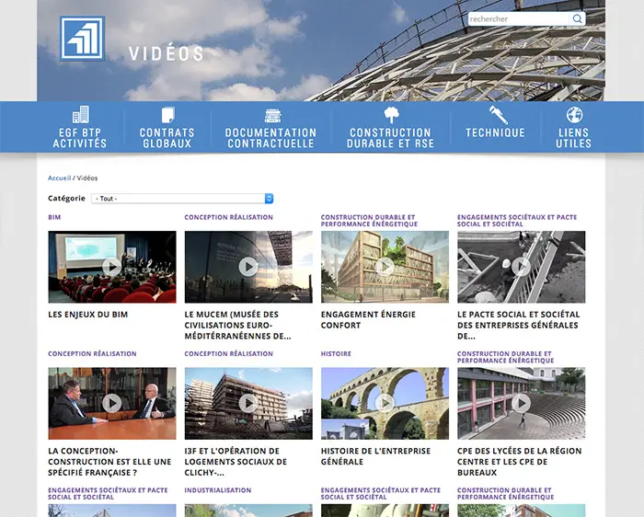
Task: Open the Catégorie dropdown
Action: click(x=182, y=199)
